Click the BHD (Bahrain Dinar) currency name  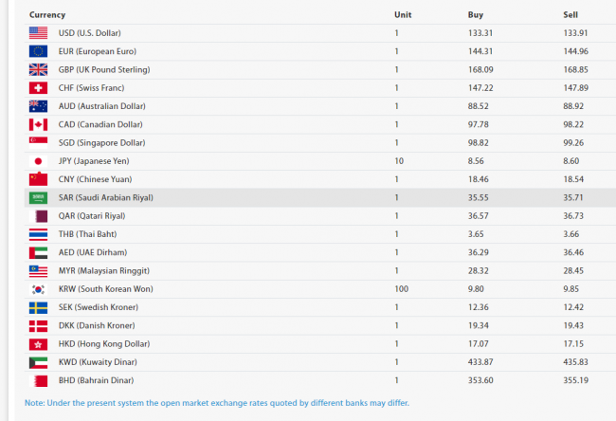[97, 380]
